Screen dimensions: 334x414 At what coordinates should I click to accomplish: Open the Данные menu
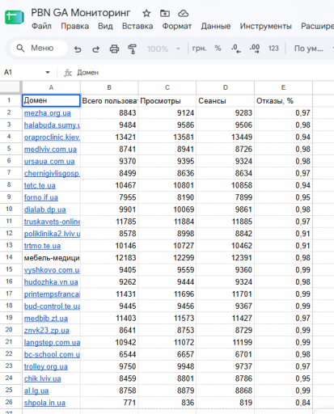[216, 26]
